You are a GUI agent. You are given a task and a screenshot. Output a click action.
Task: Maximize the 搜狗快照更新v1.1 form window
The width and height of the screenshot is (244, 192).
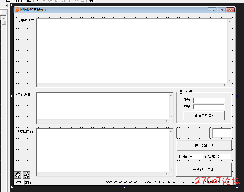pos(221,10)
